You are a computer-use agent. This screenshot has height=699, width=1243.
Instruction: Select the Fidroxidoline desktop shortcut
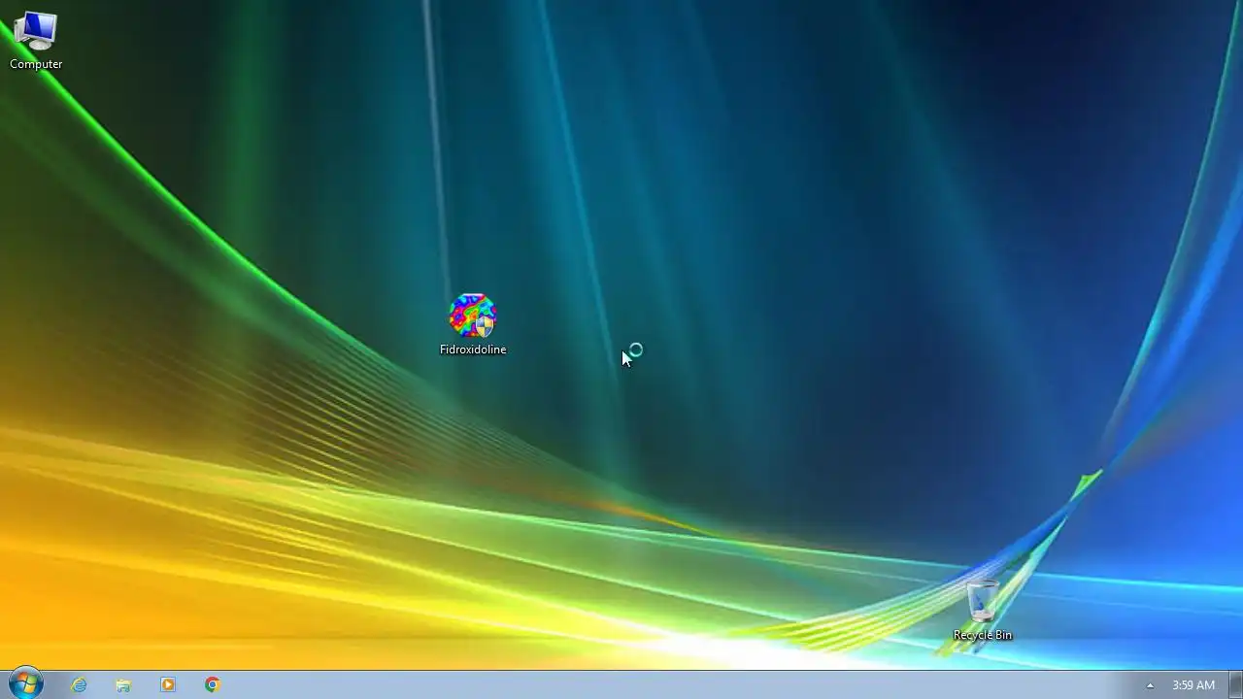pos(473,324)
